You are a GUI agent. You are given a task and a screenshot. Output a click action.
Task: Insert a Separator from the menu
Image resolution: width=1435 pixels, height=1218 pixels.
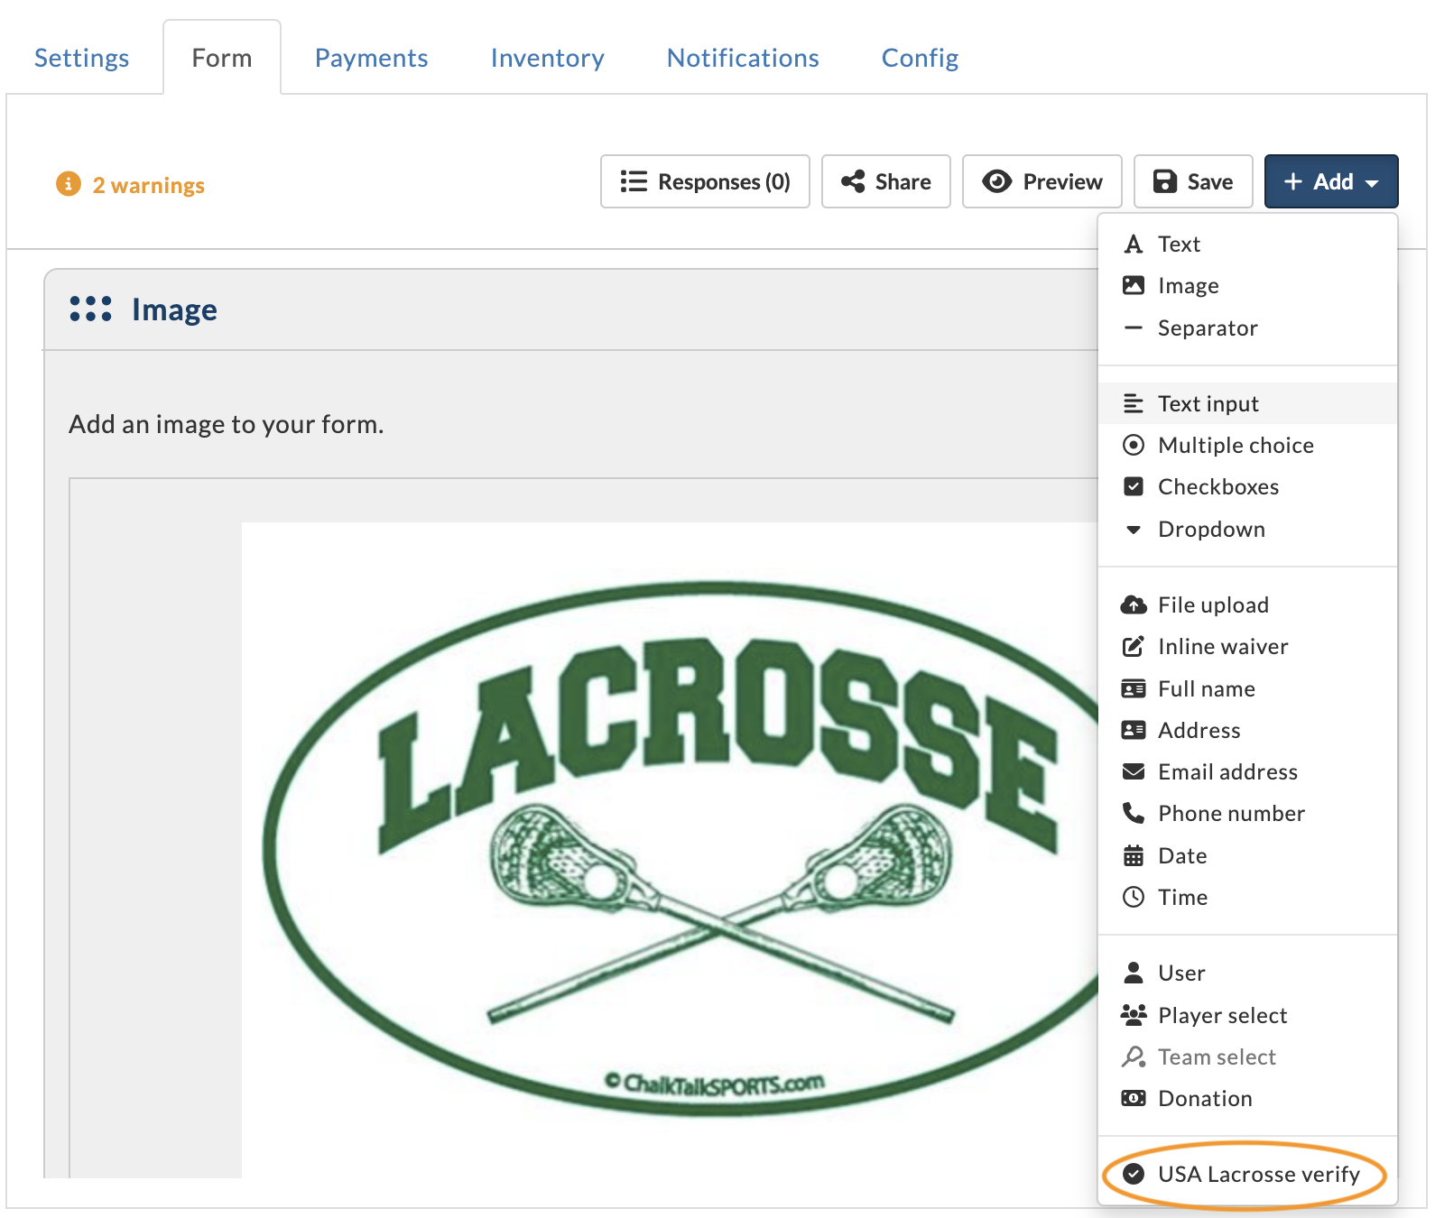coord(1247,328)
